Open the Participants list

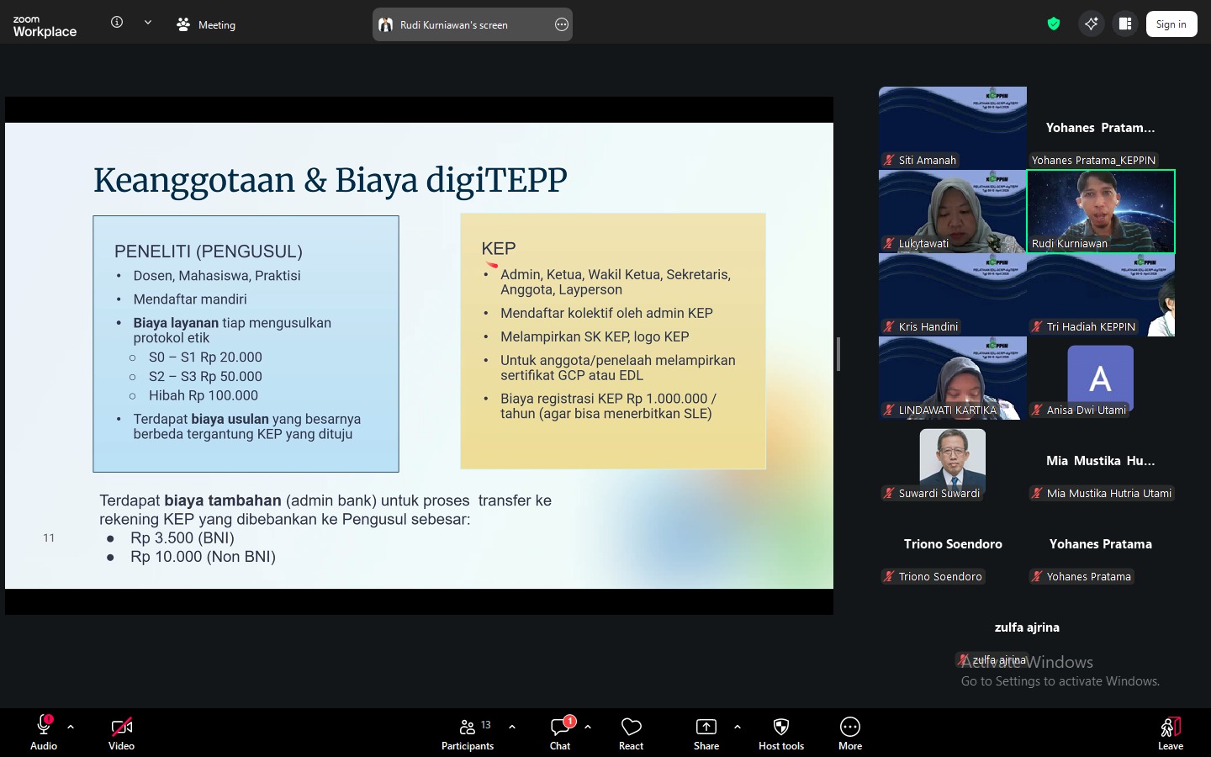468,732
